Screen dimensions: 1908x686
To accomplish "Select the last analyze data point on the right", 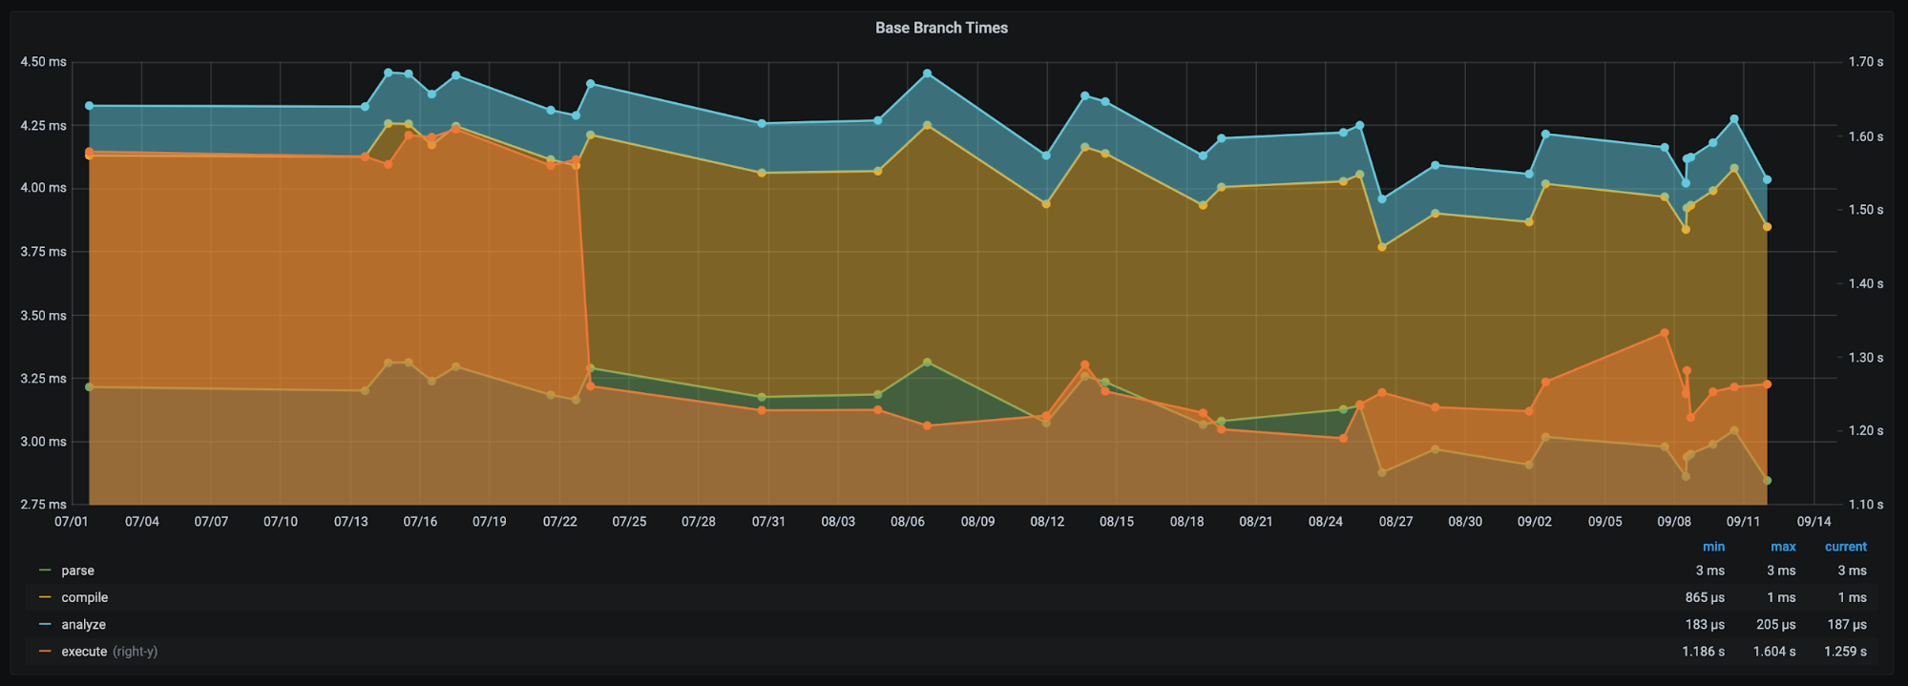I will (x=1767, y=179).
